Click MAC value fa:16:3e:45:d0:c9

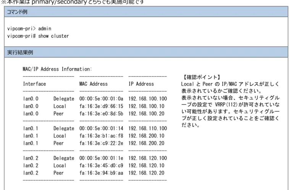click(101, 166)
